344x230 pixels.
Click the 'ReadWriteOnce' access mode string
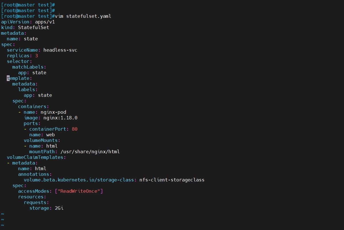79,191
